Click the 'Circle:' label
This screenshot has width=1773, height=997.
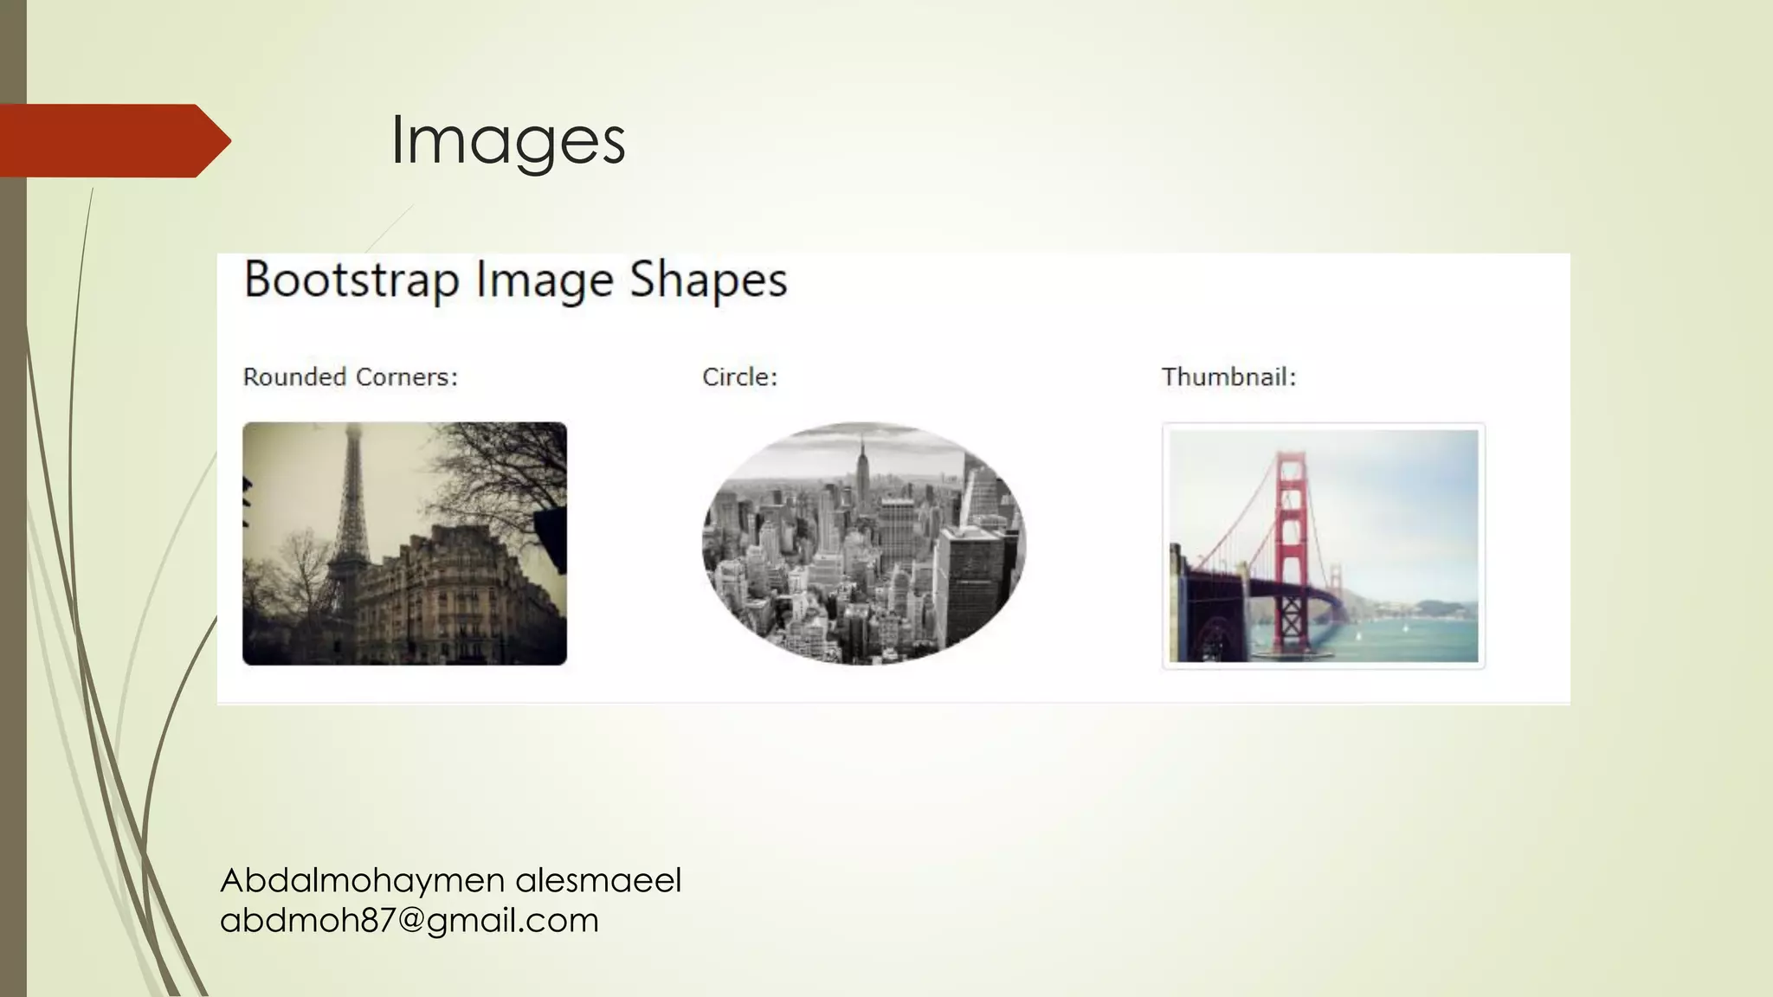point(739,377)
